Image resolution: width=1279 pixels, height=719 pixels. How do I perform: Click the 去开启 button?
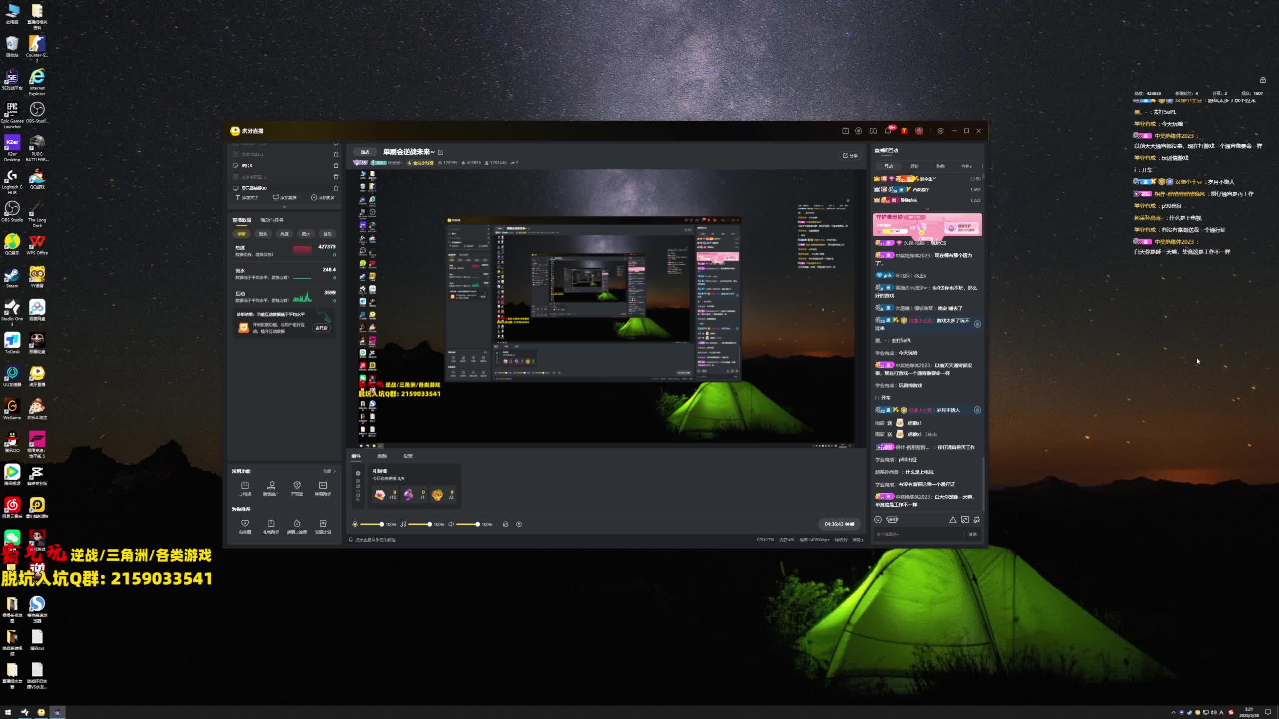coord(321,328)
